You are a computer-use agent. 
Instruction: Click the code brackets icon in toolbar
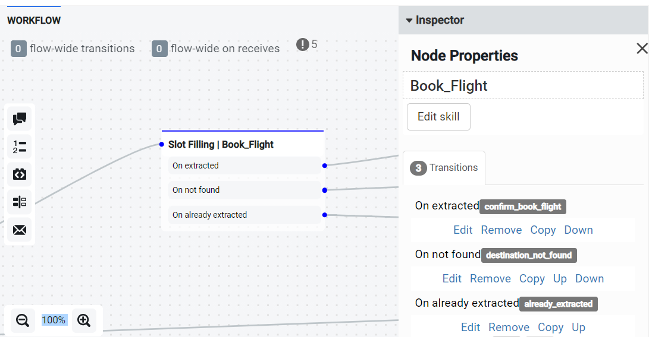click(20, 174)
